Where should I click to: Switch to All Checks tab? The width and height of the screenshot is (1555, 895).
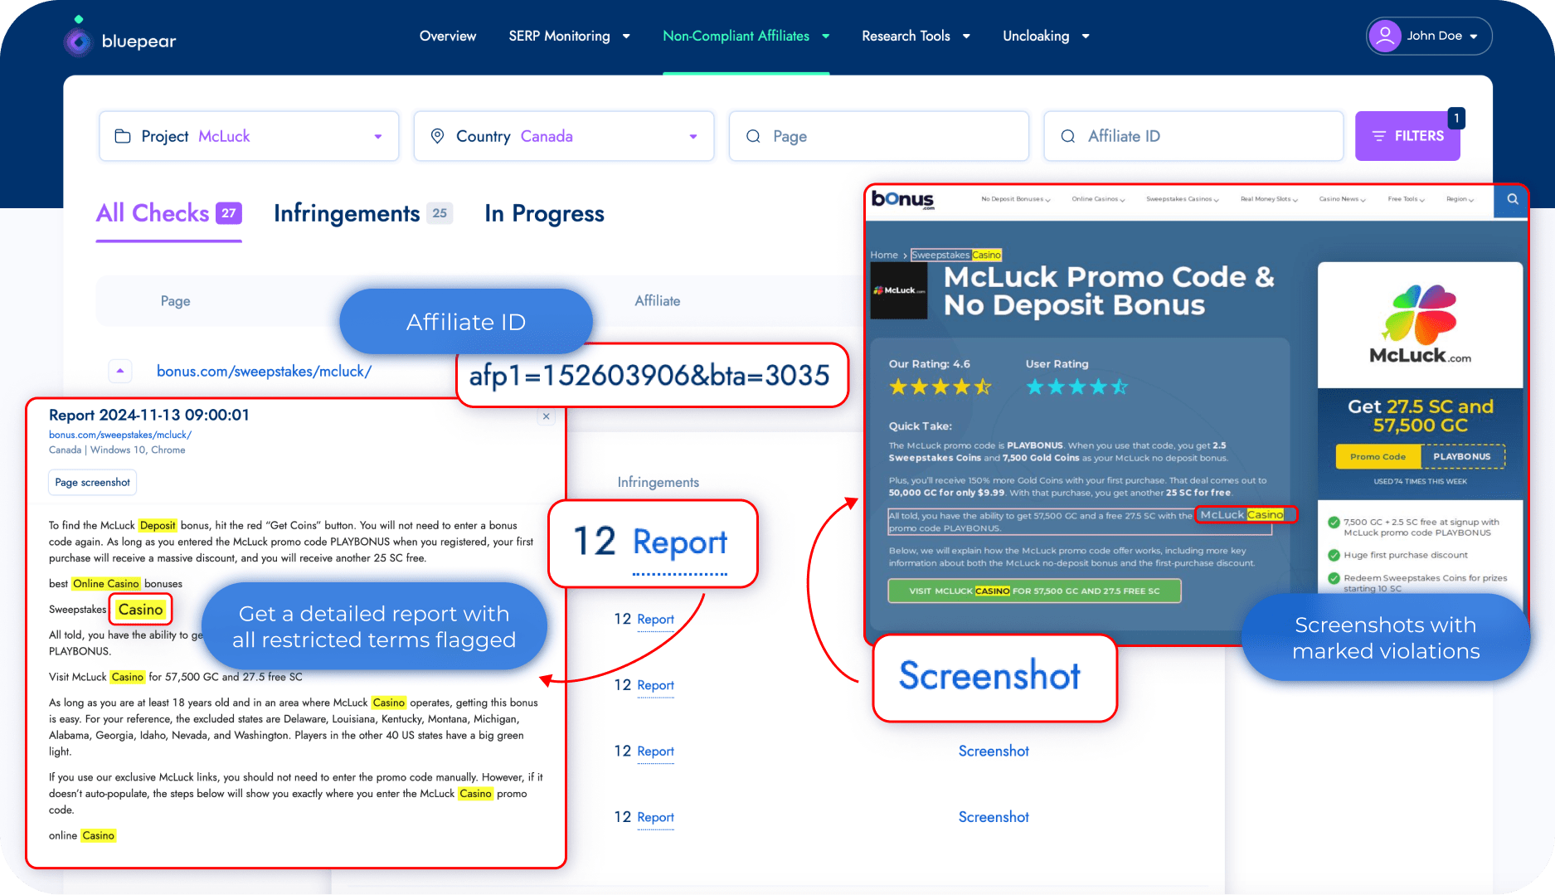pos(169,214)
